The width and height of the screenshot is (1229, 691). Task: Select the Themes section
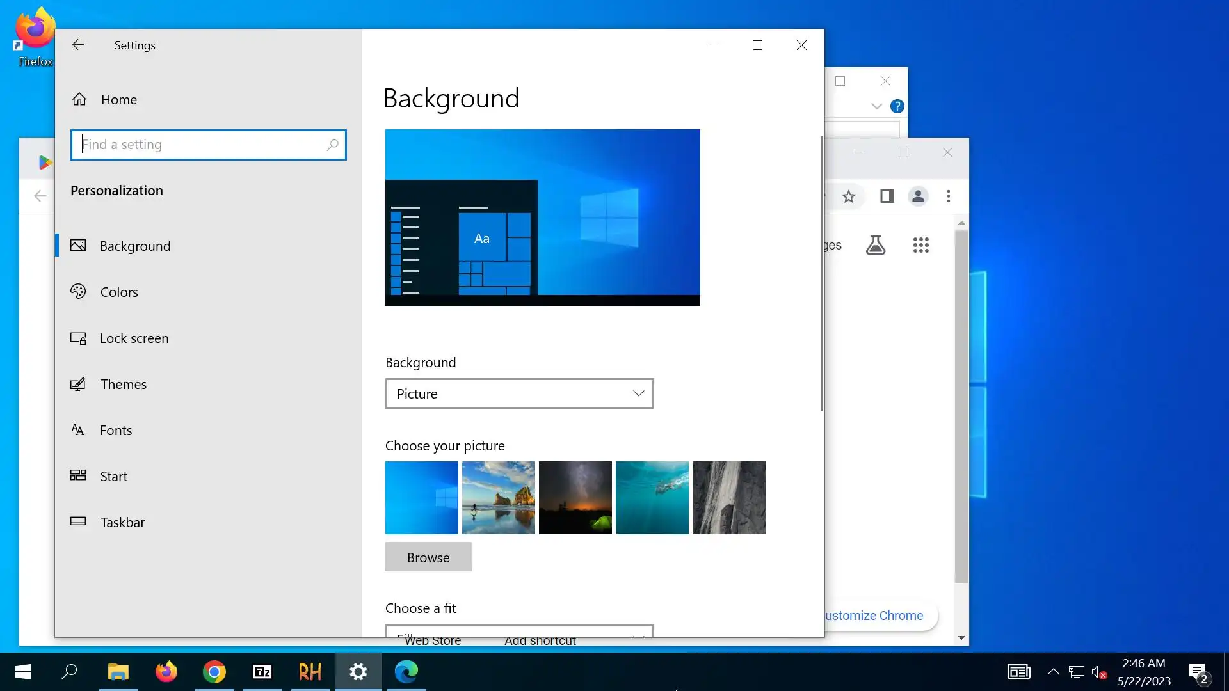pyautogui.click(x=123, y=385)
